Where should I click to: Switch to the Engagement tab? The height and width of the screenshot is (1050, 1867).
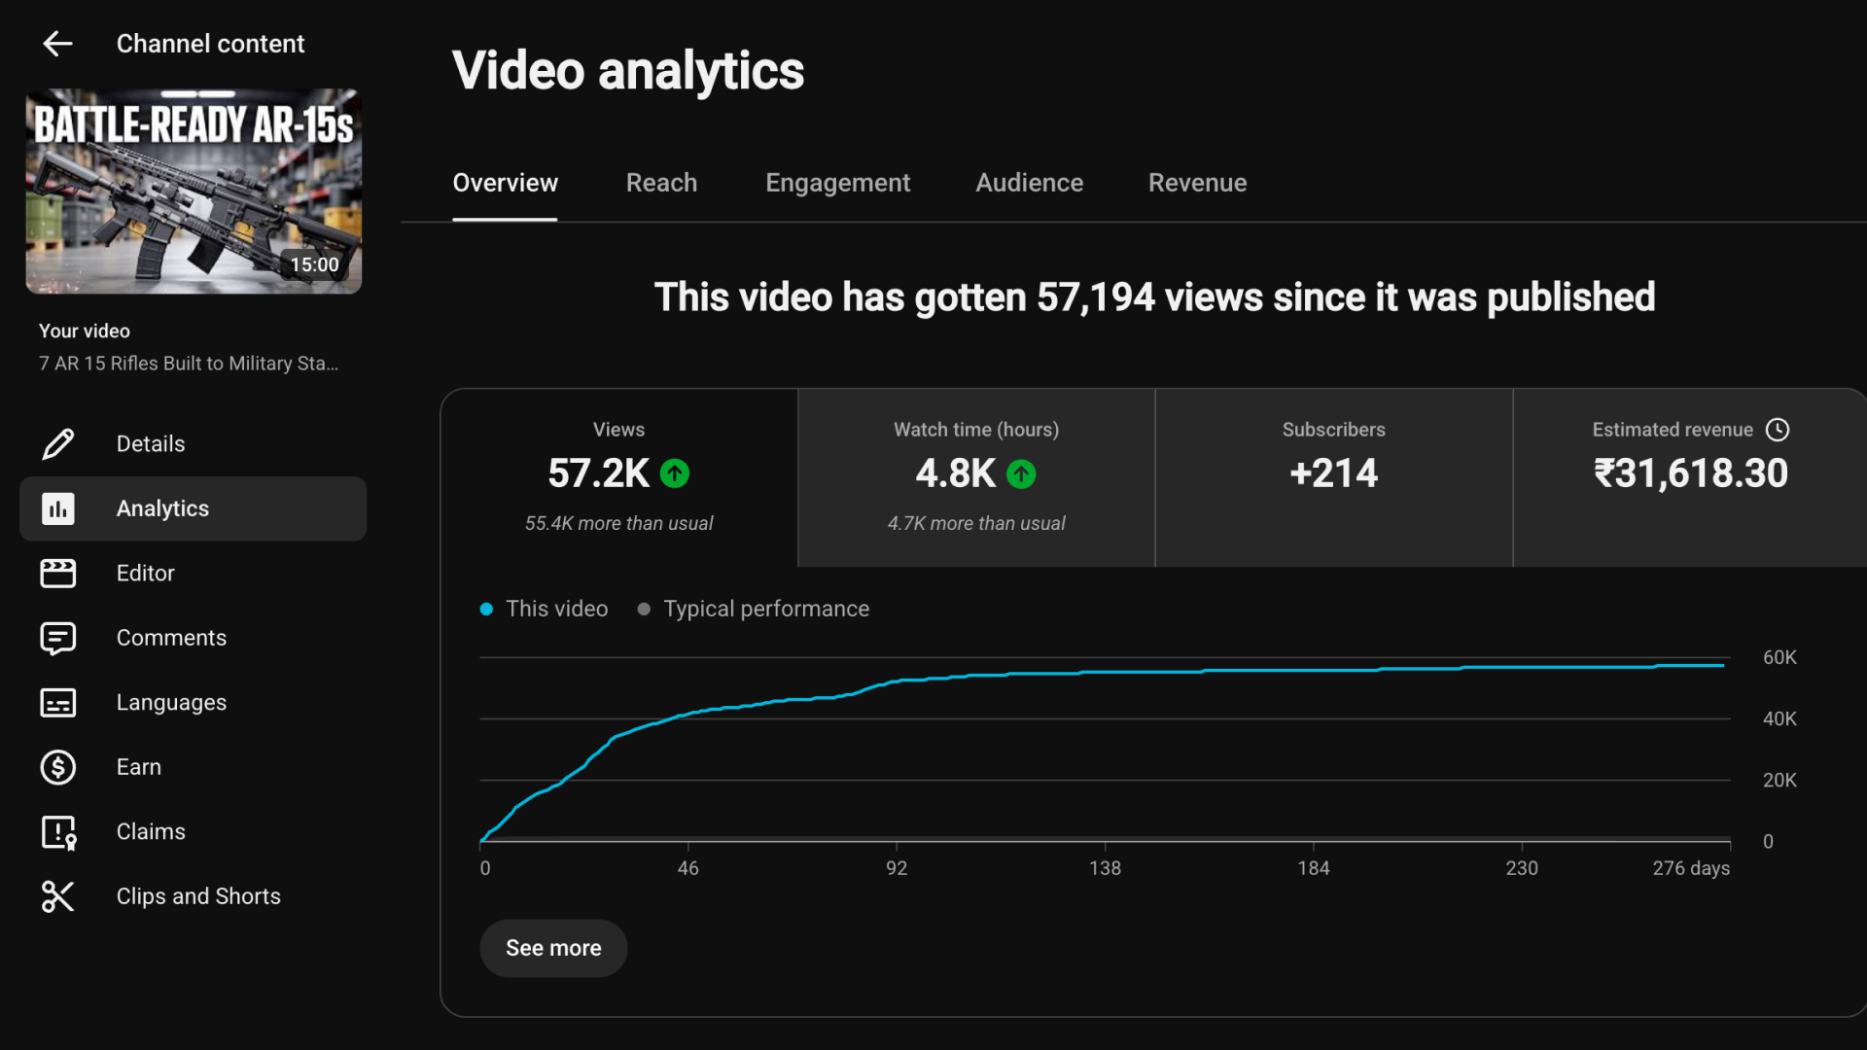(x=837, y=183)
